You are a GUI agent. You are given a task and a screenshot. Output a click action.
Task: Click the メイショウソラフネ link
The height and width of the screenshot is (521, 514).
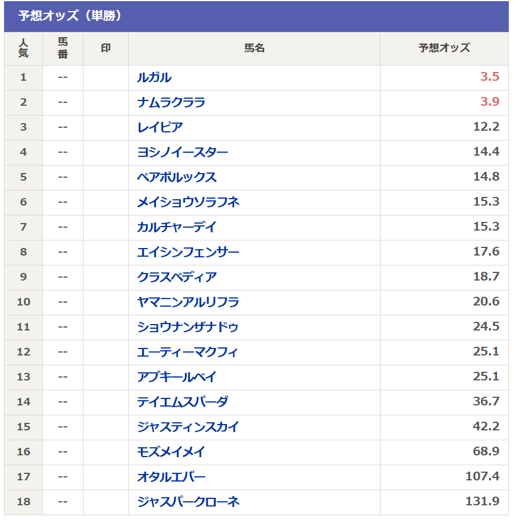pyautogui.click(x=189, y=202)
